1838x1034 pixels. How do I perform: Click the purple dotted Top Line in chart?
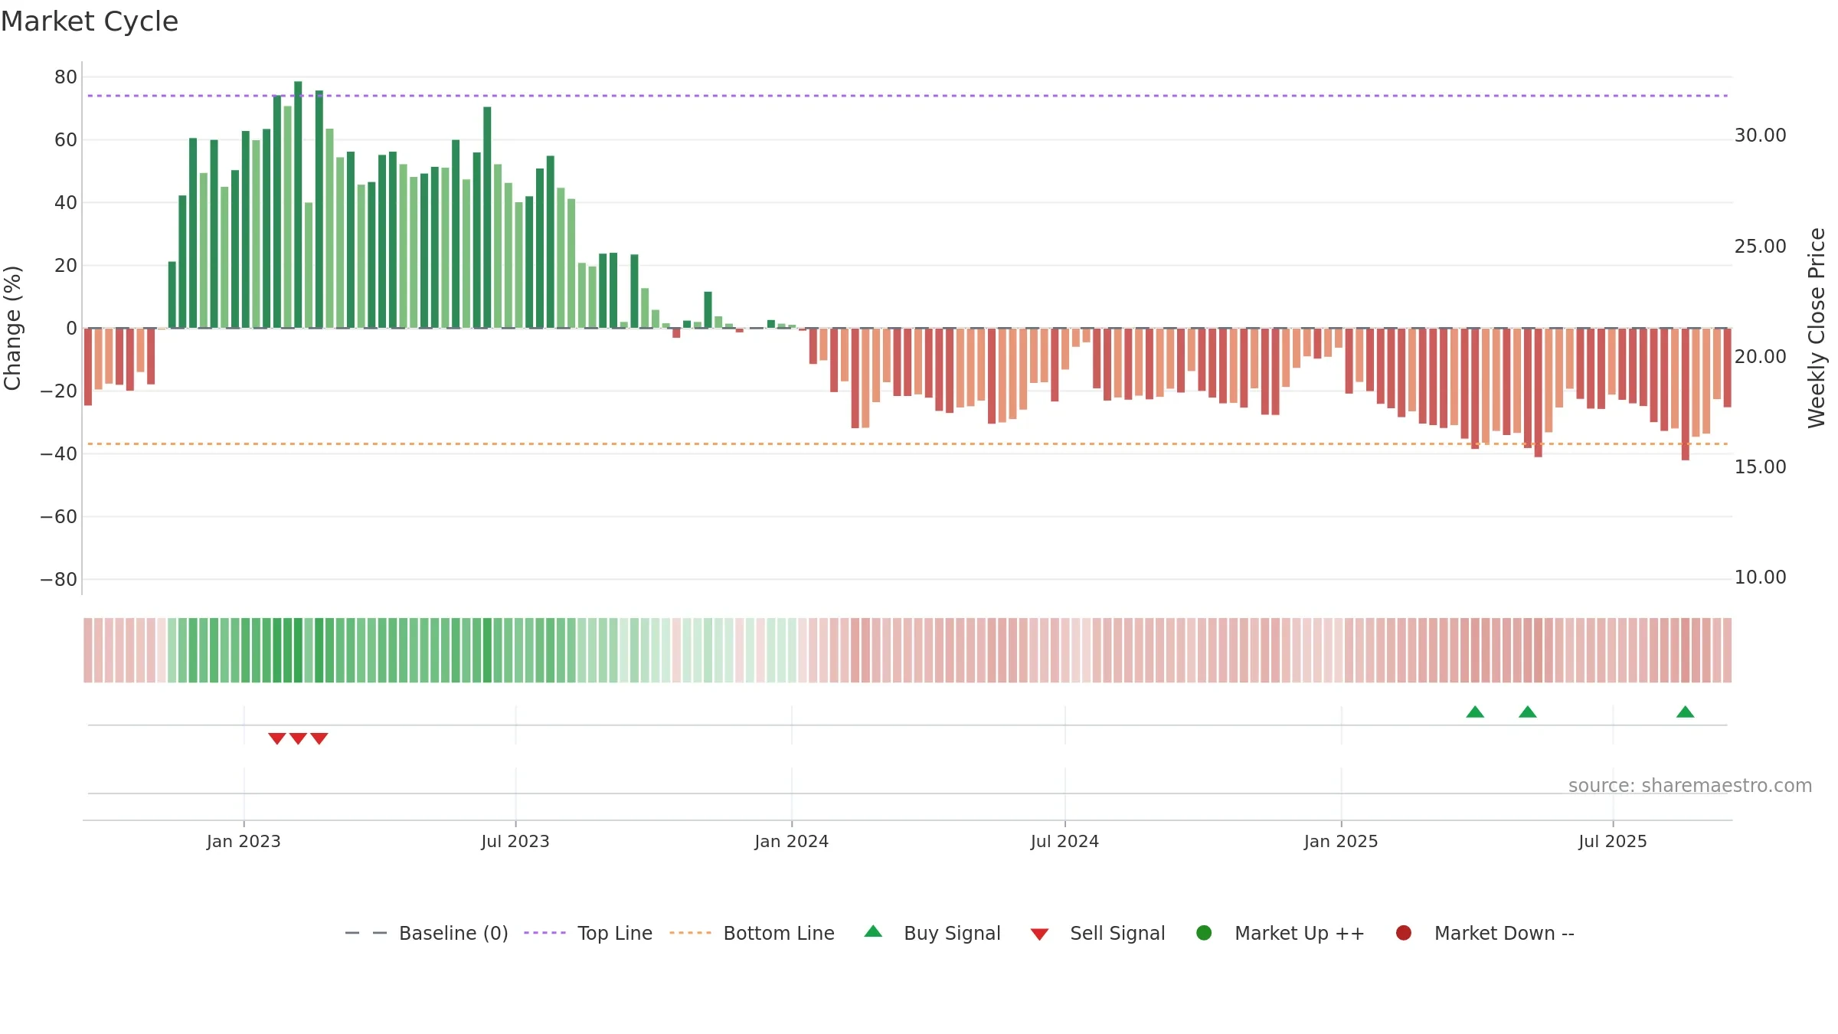click(x=908, y=96)
